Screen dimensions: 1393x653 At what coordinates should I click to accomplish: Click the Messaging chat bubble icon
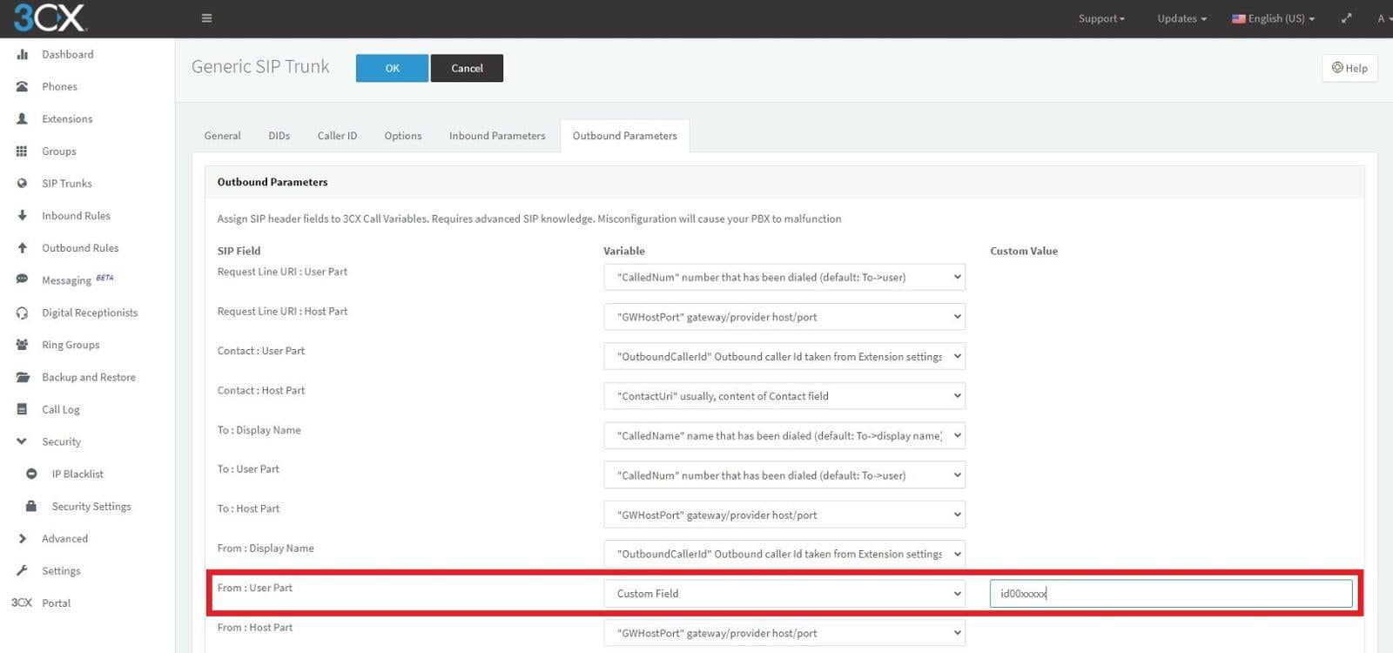(22, 279)
